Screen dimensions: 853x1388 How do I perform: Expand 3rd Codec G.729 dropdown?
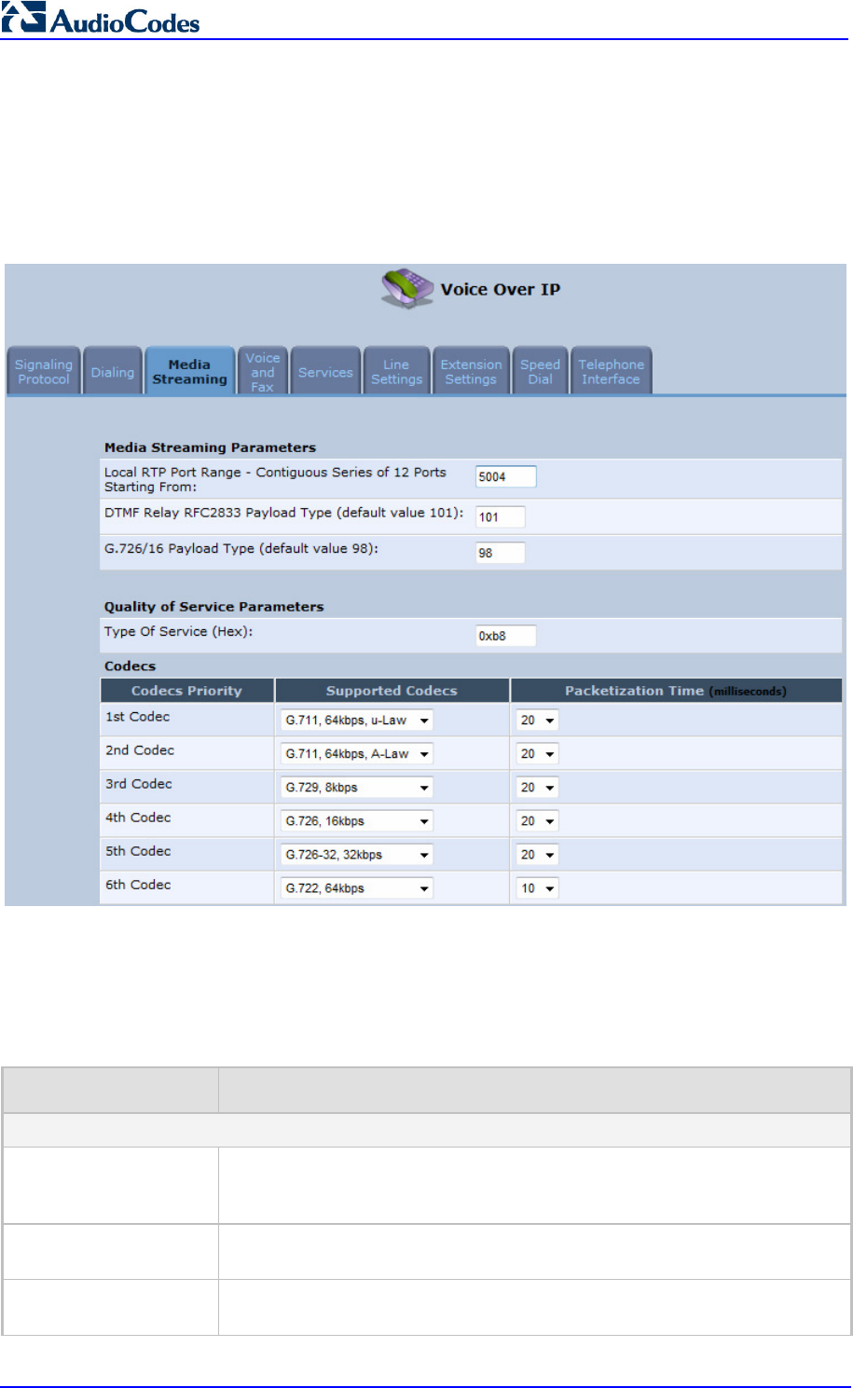357,788
